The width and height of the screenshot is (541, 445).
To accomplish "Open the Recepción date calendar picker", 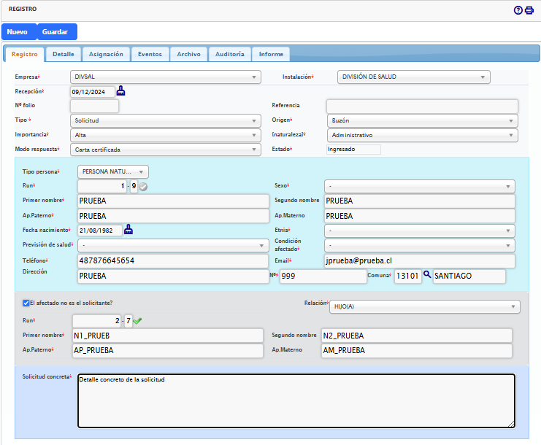I will click(x=120, y=91).
